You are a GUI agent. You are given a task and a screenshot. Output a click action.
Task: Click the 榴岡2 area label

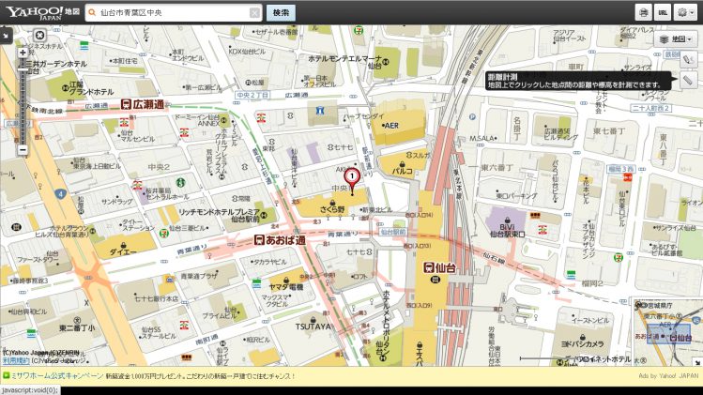pyautogui.click(x=592, y=283)
